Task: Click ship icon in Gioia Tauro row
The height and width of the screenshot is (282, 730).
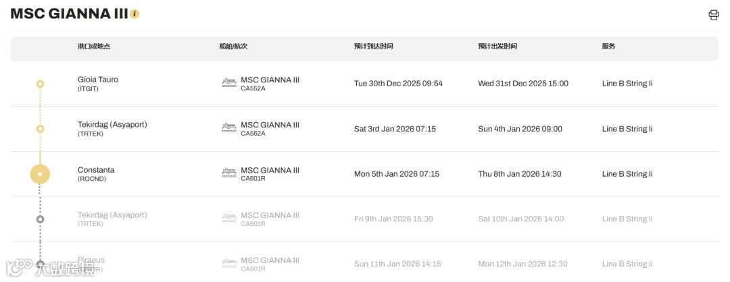Action: click(229, 83)
